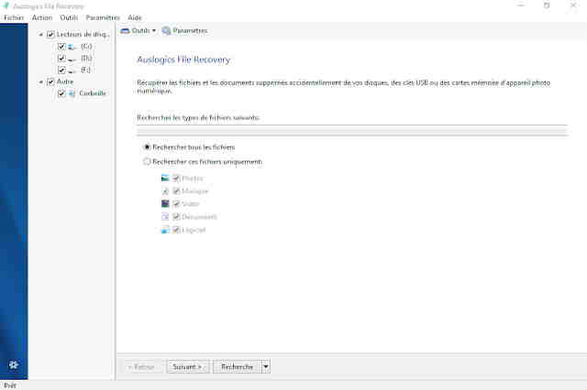
Task: Click the Corbeille recycle bin icon
Action: [x=72, y=93]
